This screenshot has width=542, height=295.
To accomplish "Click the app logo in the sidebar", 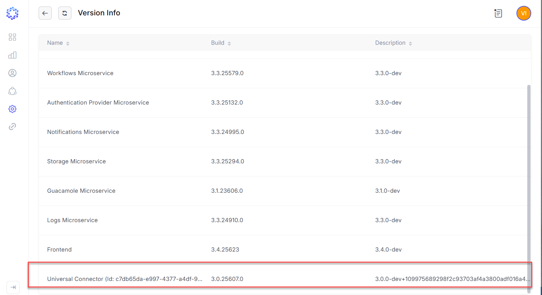I will click(x=12, y=13).
